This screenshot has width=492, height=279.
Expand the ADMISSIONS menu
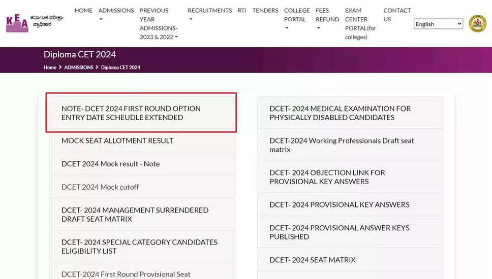click(116, 15)
